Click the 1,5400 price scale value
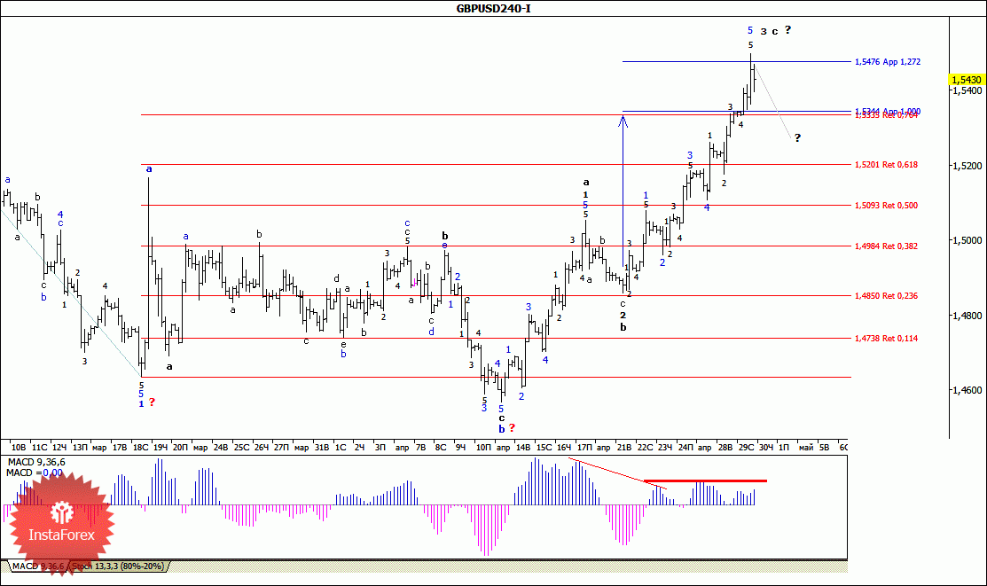 point(967,90)
